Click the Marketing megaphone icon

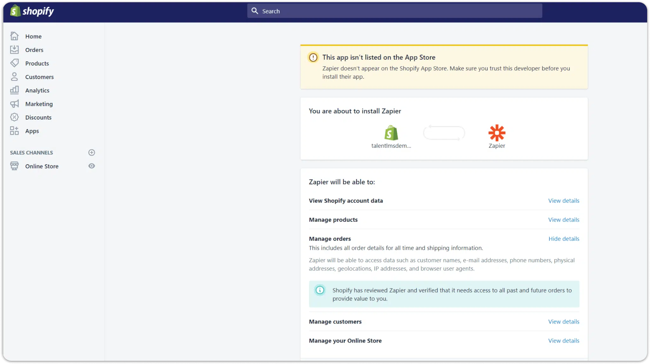pyautogui.click(x=14, y=104)
